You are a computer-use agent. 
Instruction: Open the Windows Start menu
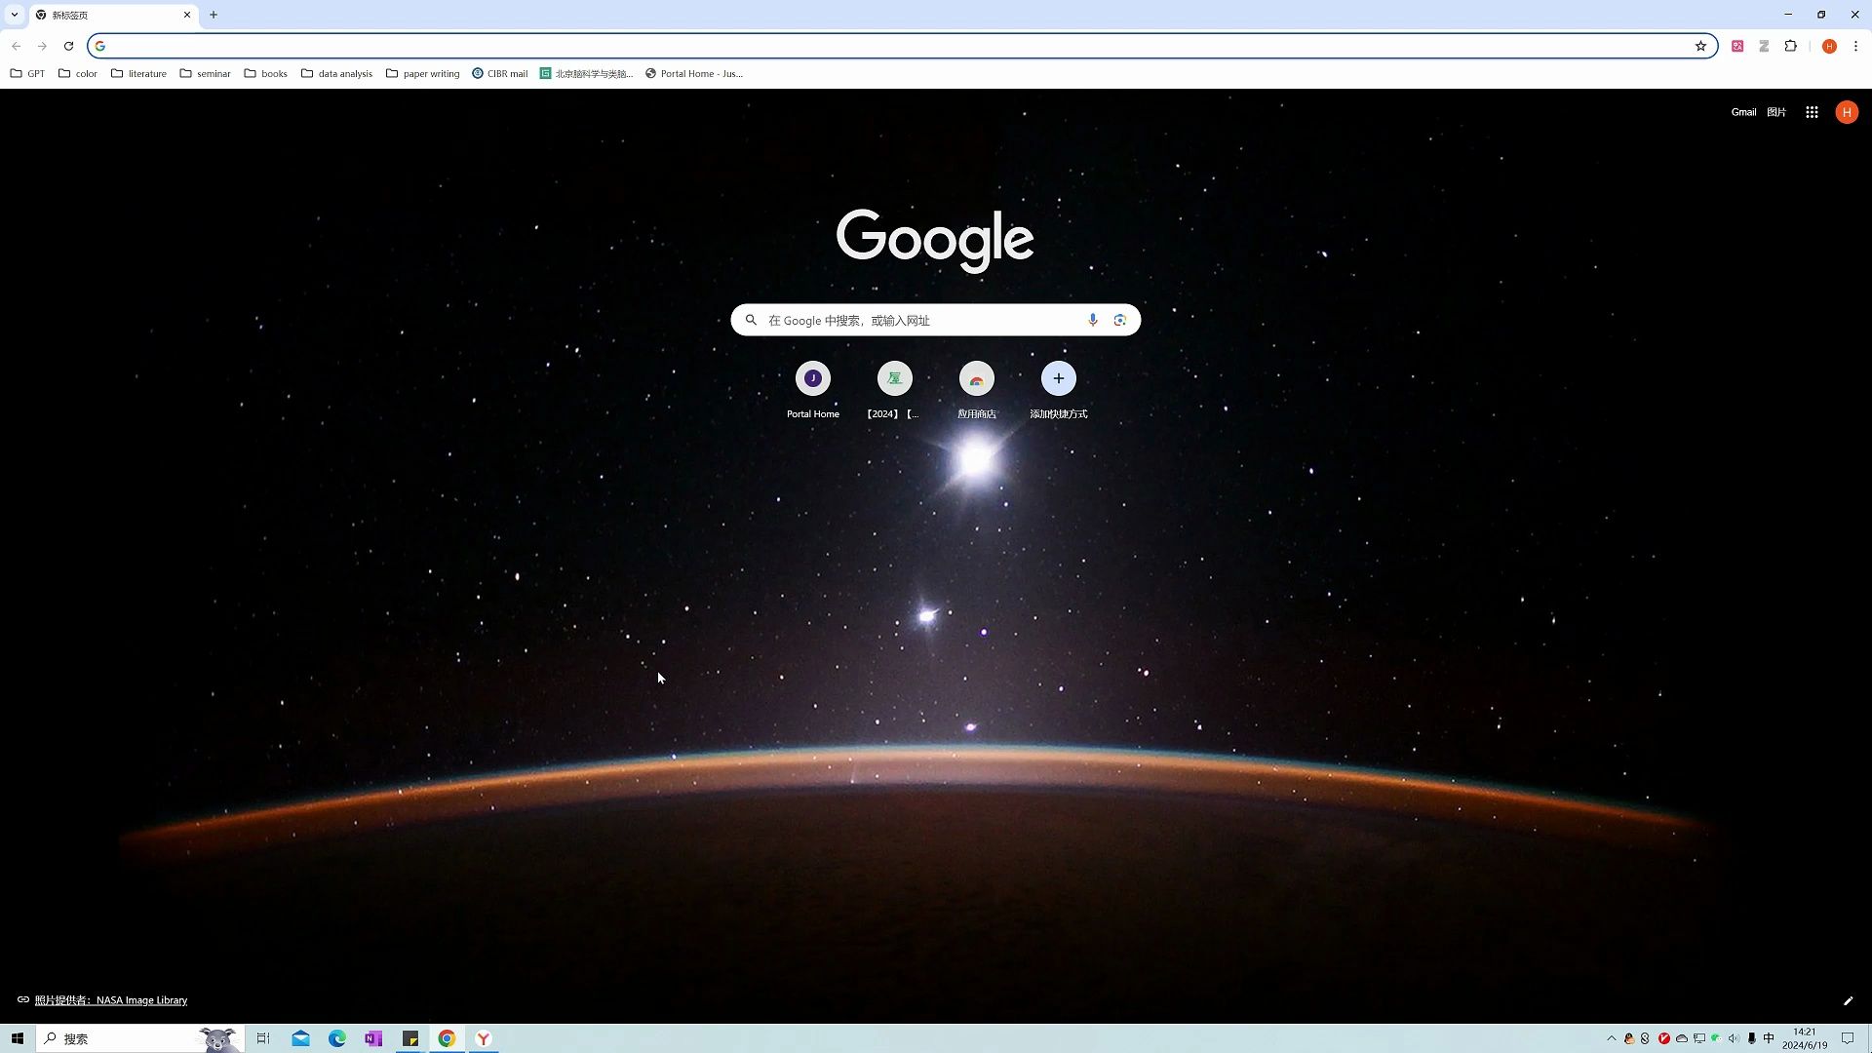(17, 1038)
